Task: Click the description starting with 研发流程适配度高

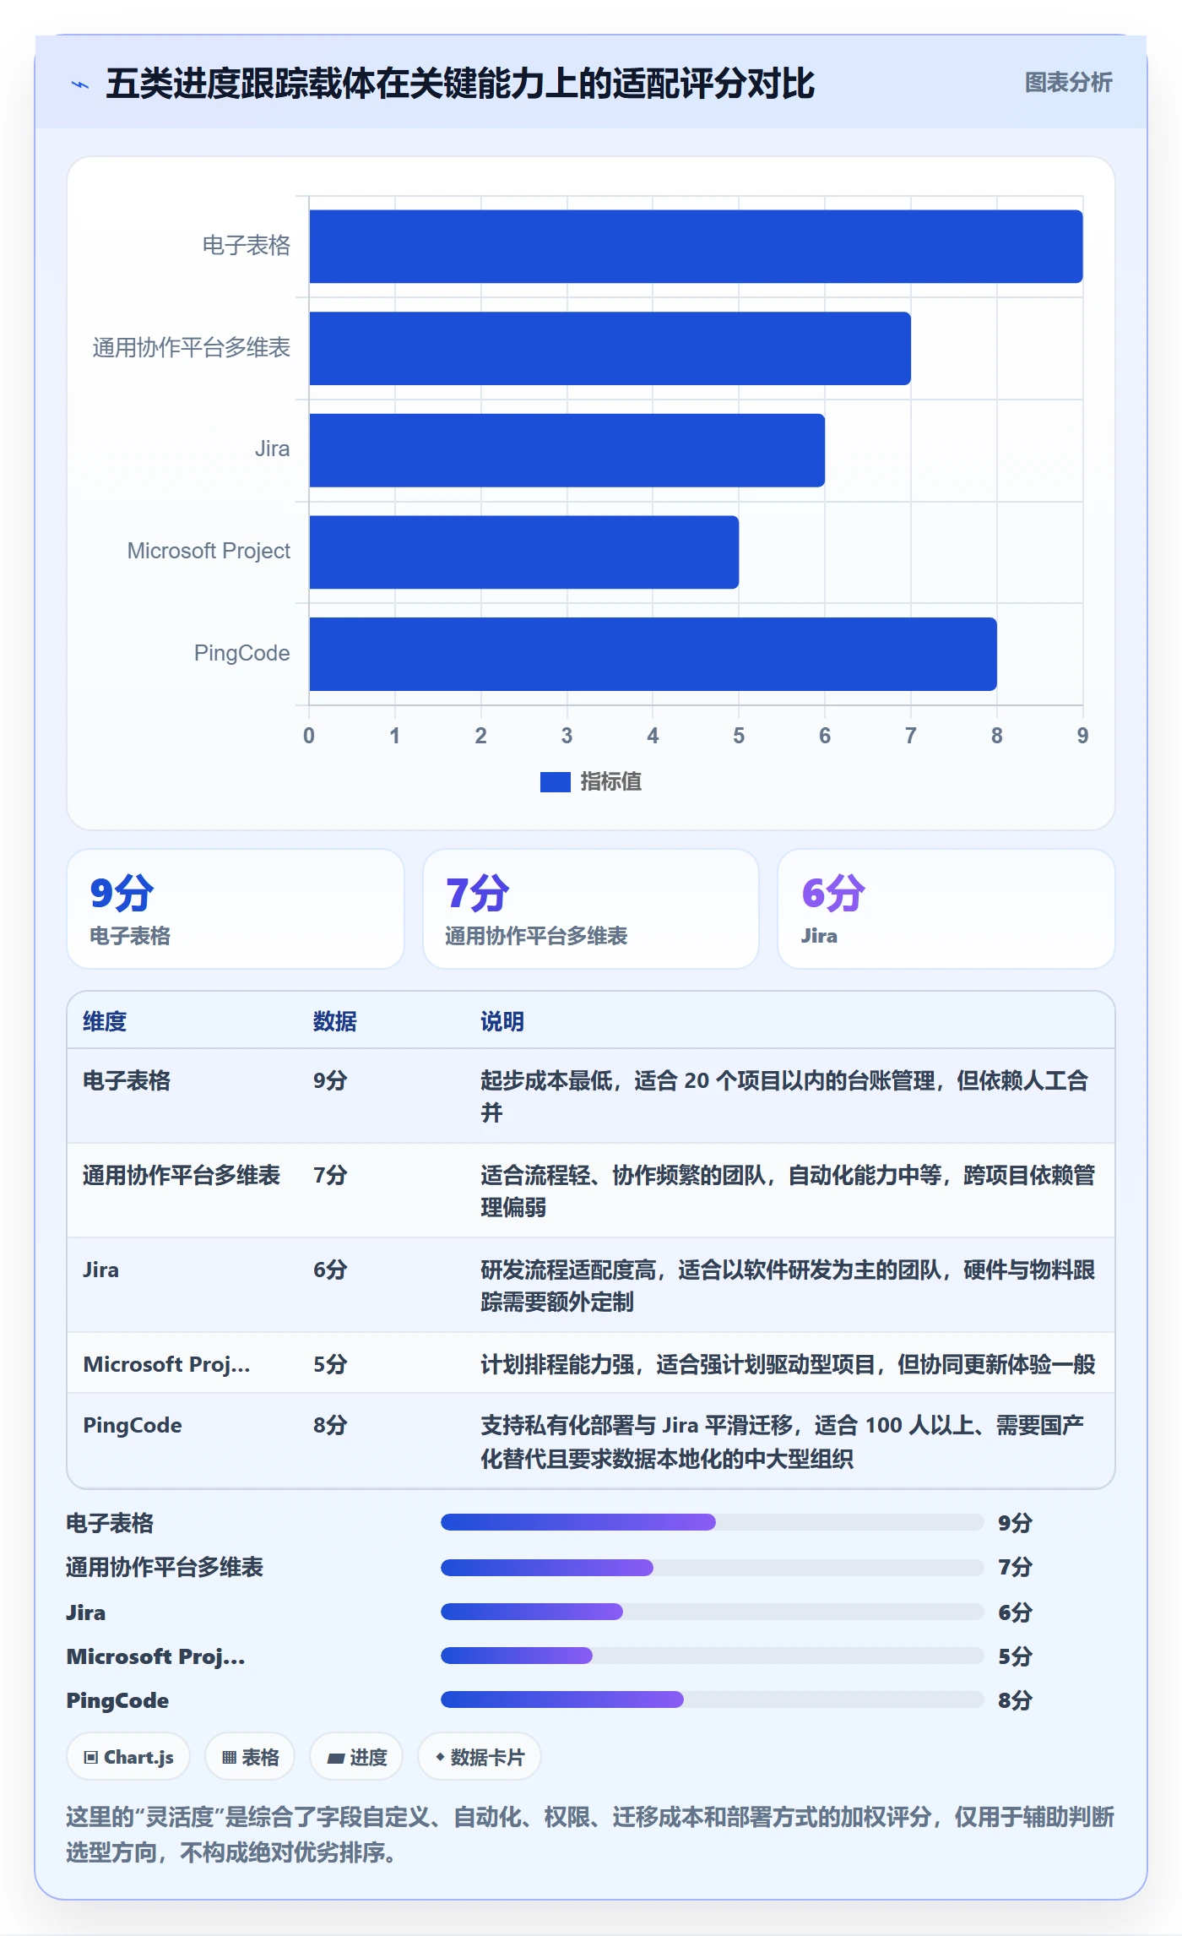Action: [x=788, y=1286]
